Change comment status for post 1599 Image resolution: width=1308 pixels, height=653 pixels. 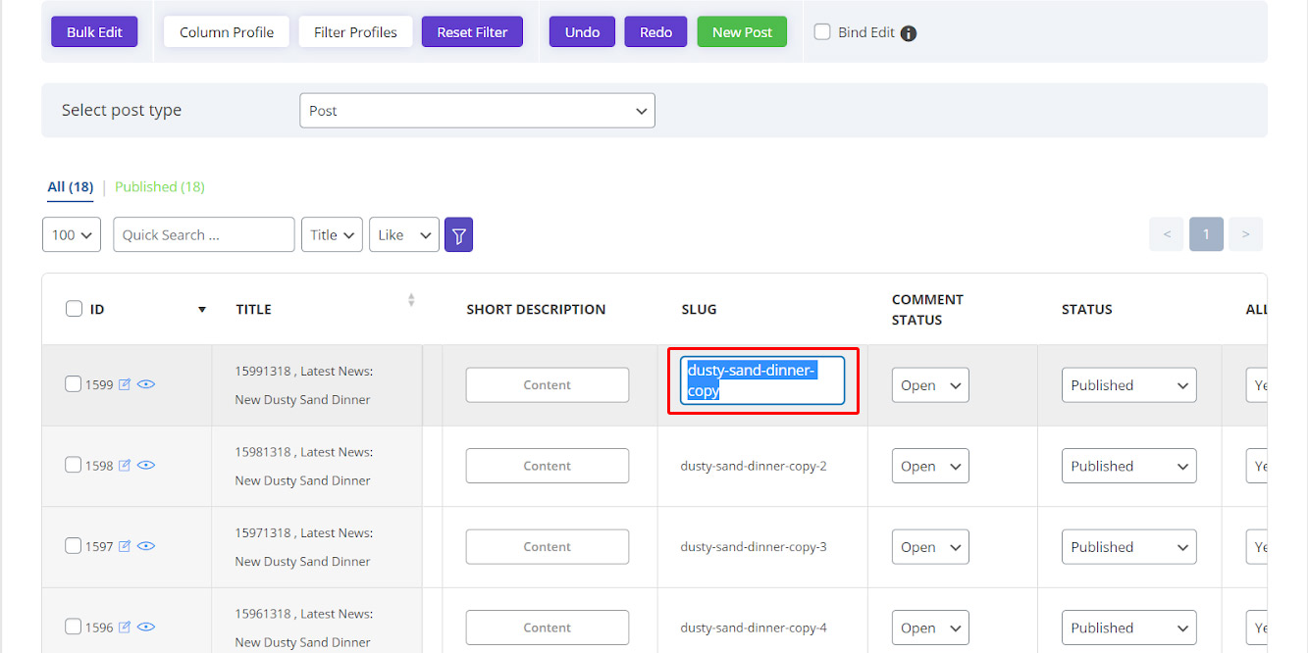tap(930, 385)
